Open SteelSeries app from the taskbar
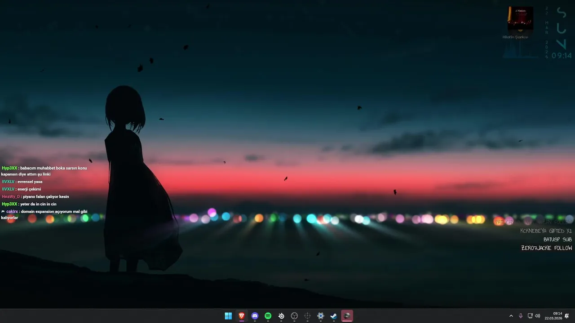 281,316
